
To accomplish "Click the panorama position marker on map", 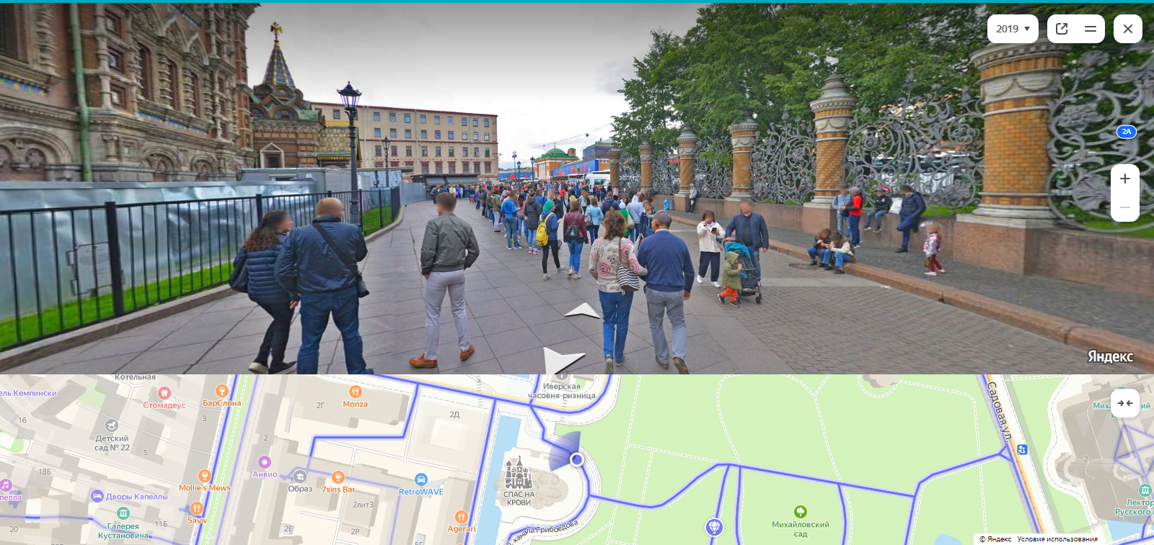I will [x=576, y=459].
